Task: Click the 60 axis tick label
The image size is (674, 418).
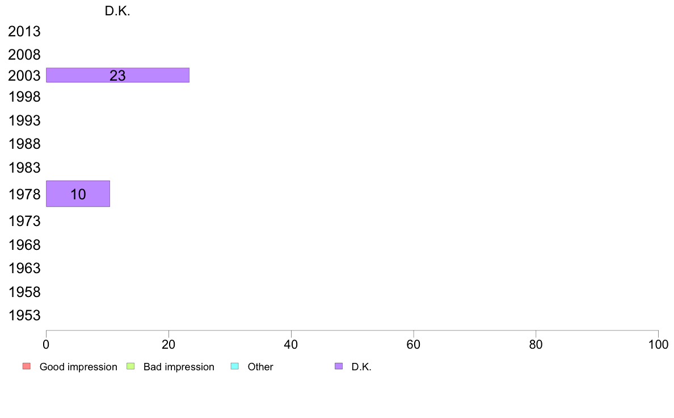Action: [x=414, y=344]
